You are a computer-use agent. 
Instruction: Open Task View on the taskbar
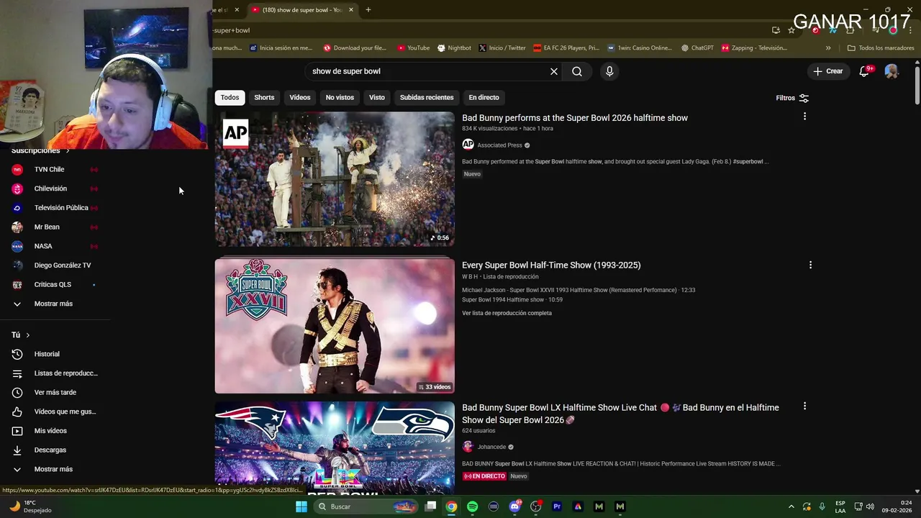coord(430,506)
